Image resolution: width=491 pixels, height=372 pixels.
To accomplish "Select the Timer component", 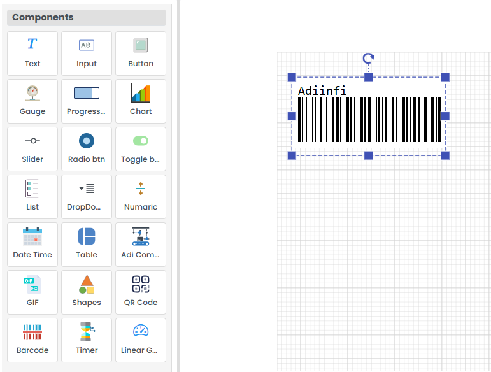I will coord(87,340).
